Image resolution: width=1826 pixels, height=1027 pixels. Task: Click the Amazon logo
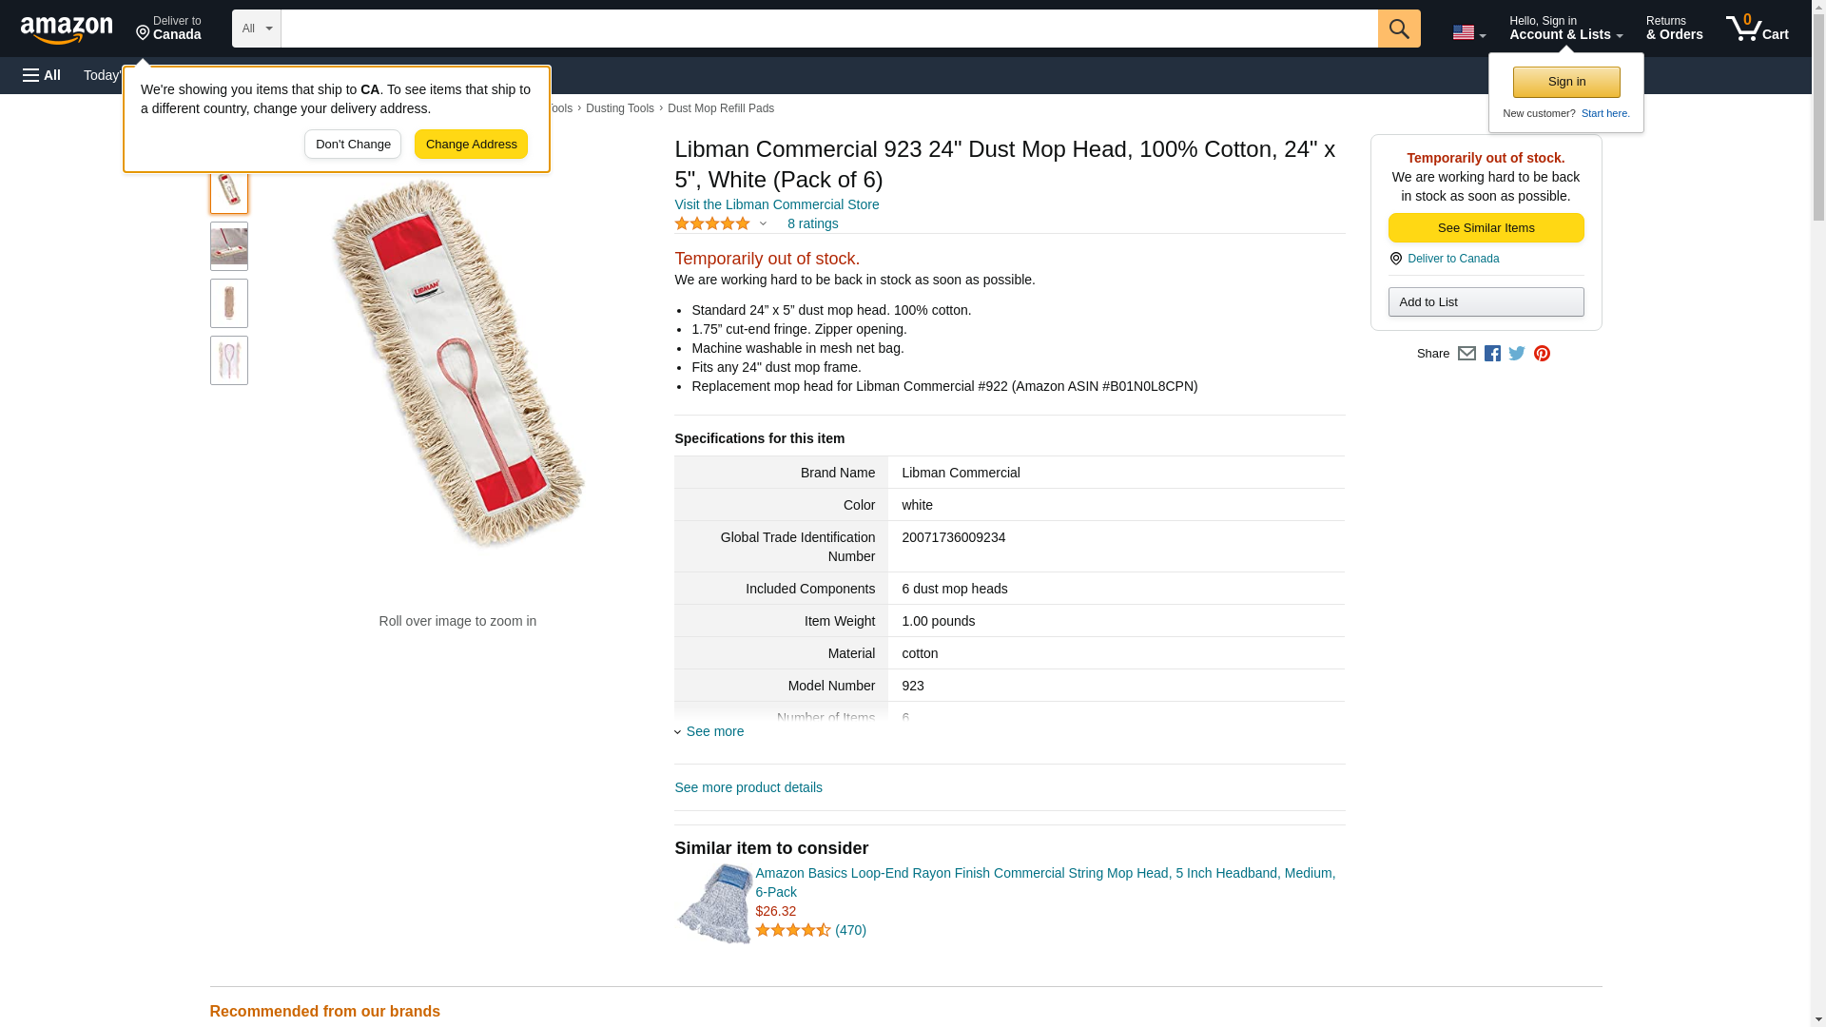tap(67, 29)
